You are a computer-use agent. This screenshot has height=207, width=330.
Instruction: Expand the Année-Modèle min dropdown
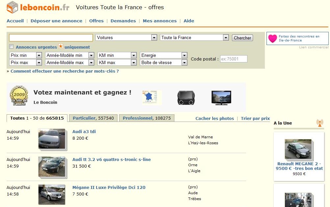(x=69, y=55)
